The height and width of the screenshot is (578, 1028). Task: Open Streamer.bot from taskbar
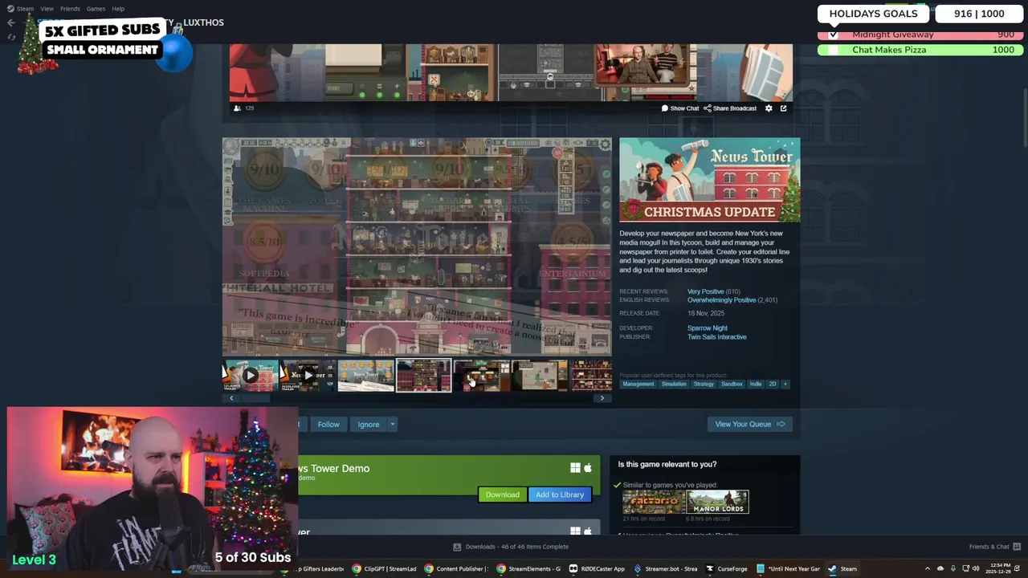tap(666, 569)
